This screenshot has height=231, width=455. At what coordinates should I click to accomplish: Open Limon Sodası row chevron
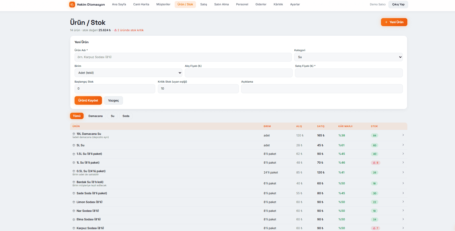(403, 202)
